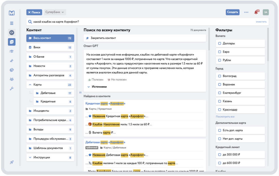Tick the Есть доп. карта checkbox
This screenshot has width=279, height=176.
tap(220, 131)
